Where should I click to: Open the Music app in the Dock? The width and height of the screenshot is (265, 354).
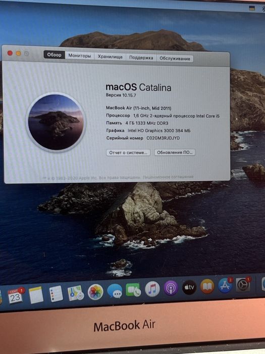(152, 289)
